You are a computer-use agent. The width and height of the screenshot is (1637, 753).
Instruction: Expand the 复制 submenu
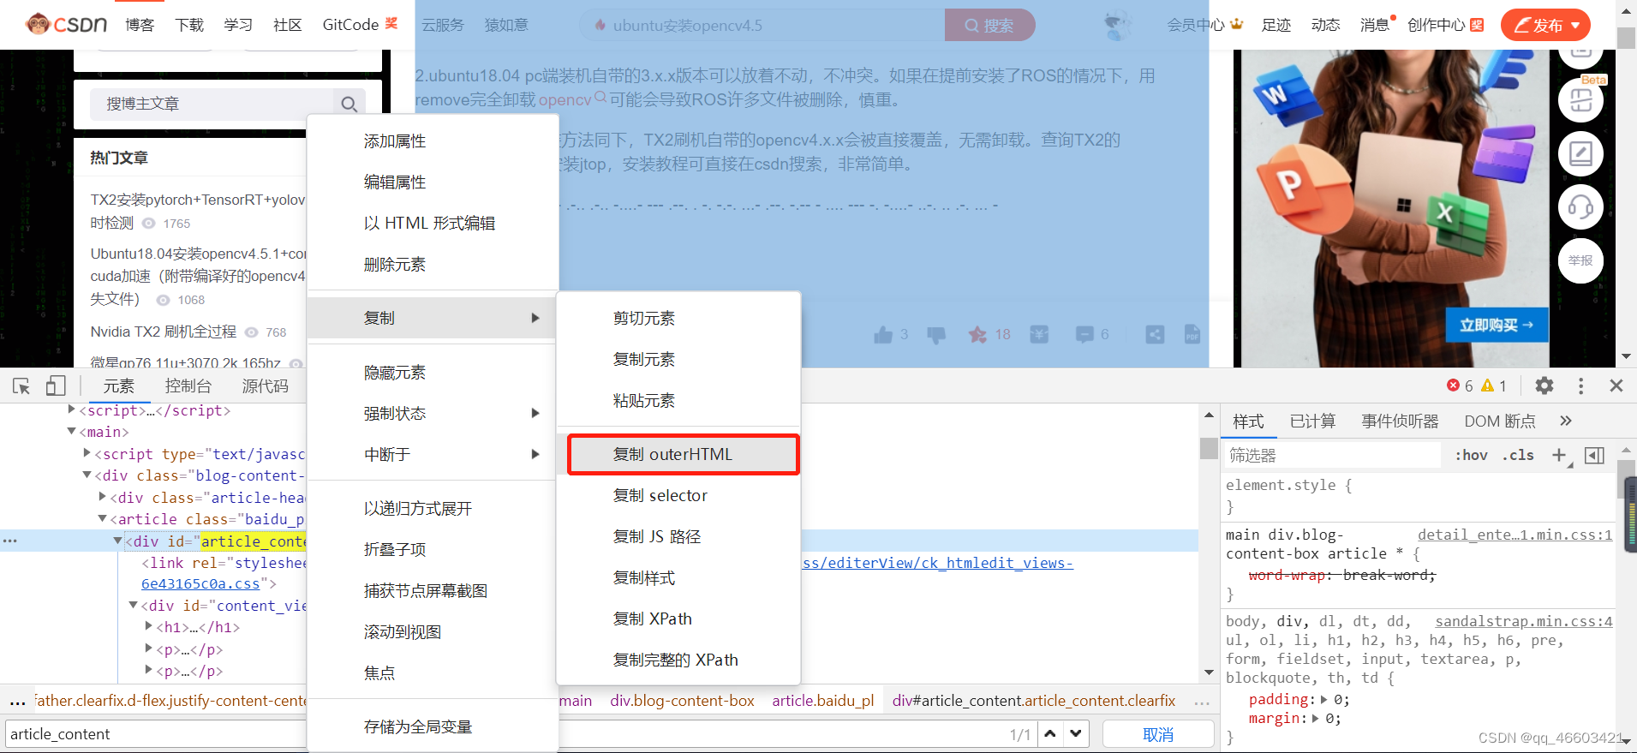(433, 318)
